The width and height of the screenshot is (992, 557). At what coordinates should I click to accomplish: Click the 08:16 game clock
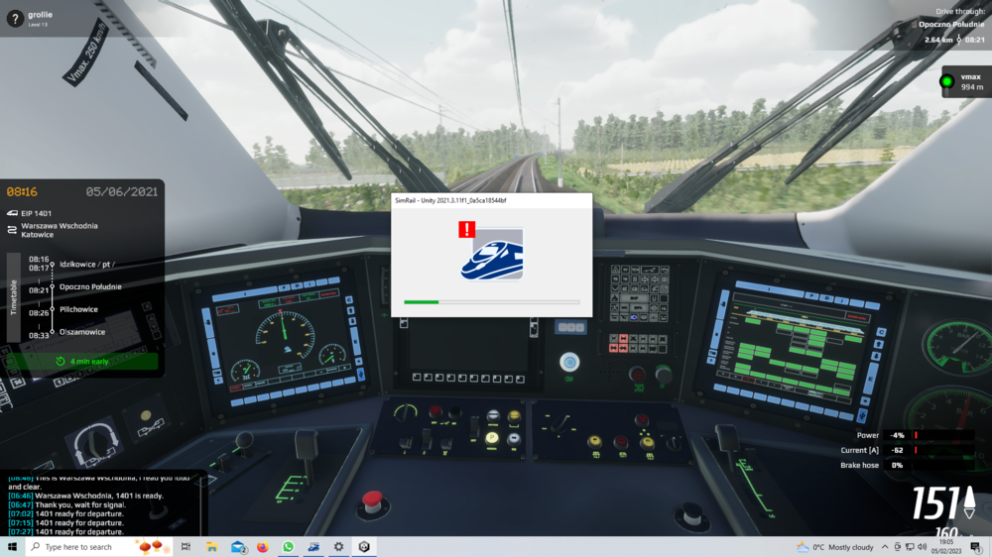22,191
